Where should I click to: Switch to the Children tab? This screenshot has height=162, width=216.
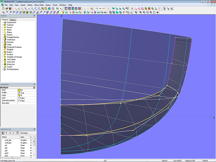[x=13, y=20]
